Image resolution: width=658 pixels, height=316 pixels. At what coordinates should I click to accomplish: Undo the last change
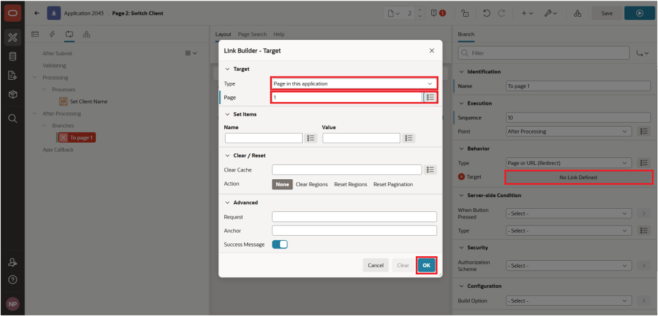(x=487, y=13)
